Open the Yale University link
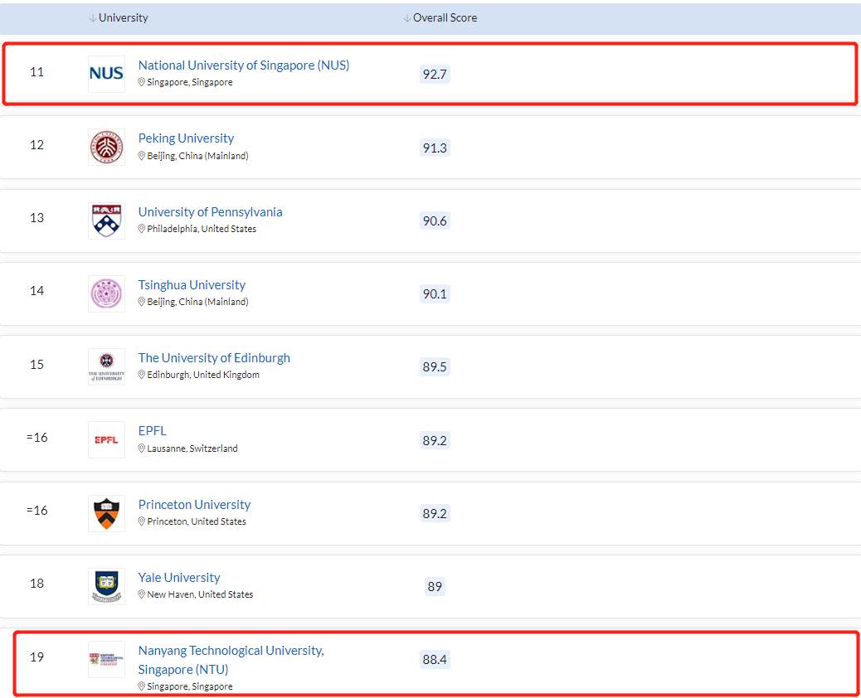This screenshot has height=698, width=861. [x=179, y=577]
